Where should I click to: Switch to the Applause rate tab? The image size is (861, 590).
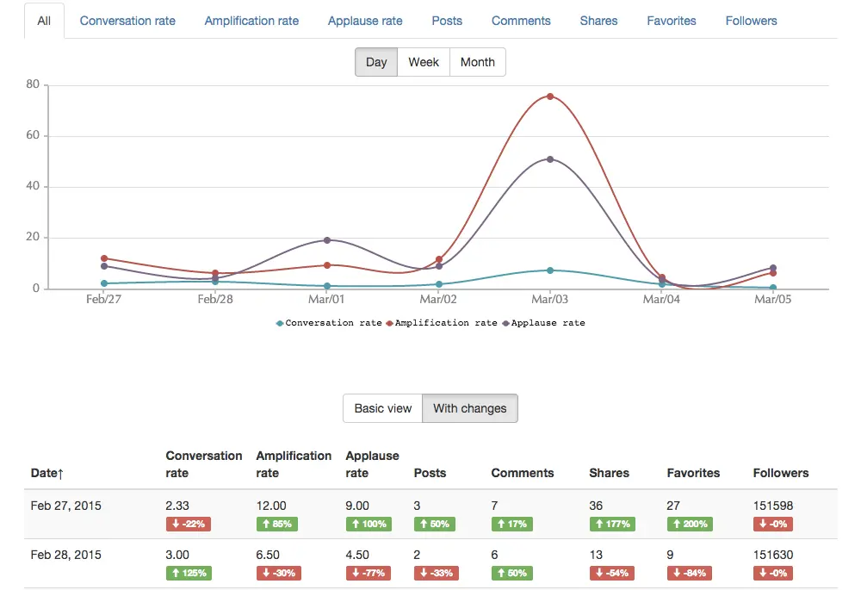point(365,21)
